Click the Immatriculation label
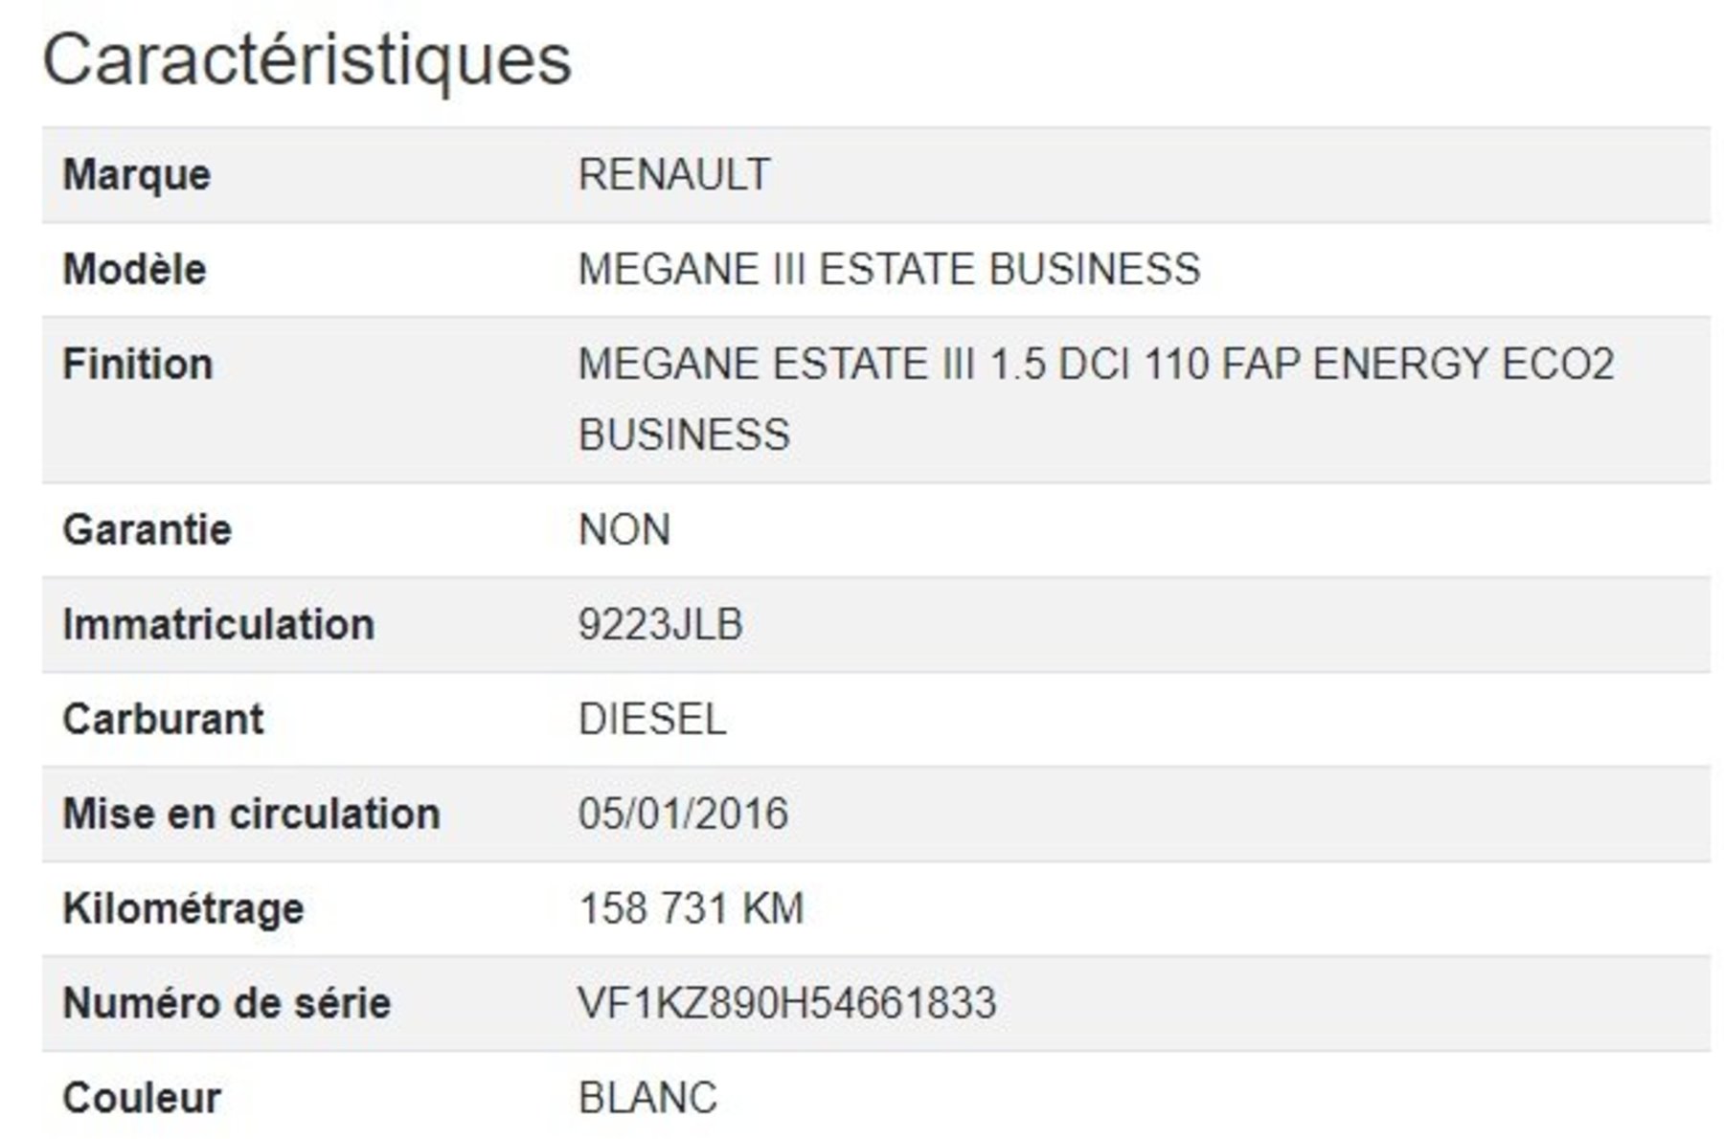This screenshot has height=1139, width=1724. pos(218,625)
